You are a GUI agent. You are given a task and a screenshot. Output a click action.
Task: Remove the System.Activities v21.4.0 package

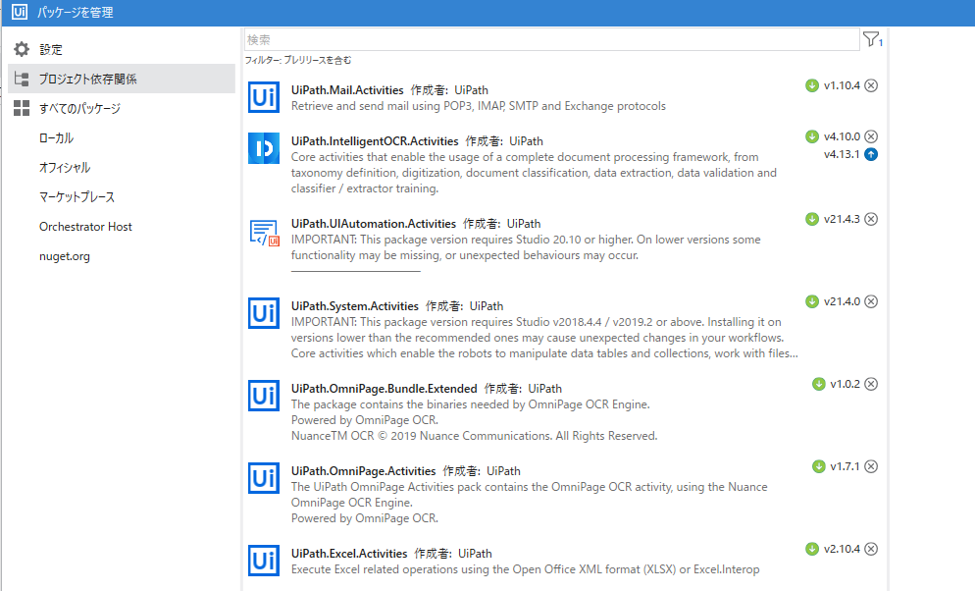coord(871,301)
